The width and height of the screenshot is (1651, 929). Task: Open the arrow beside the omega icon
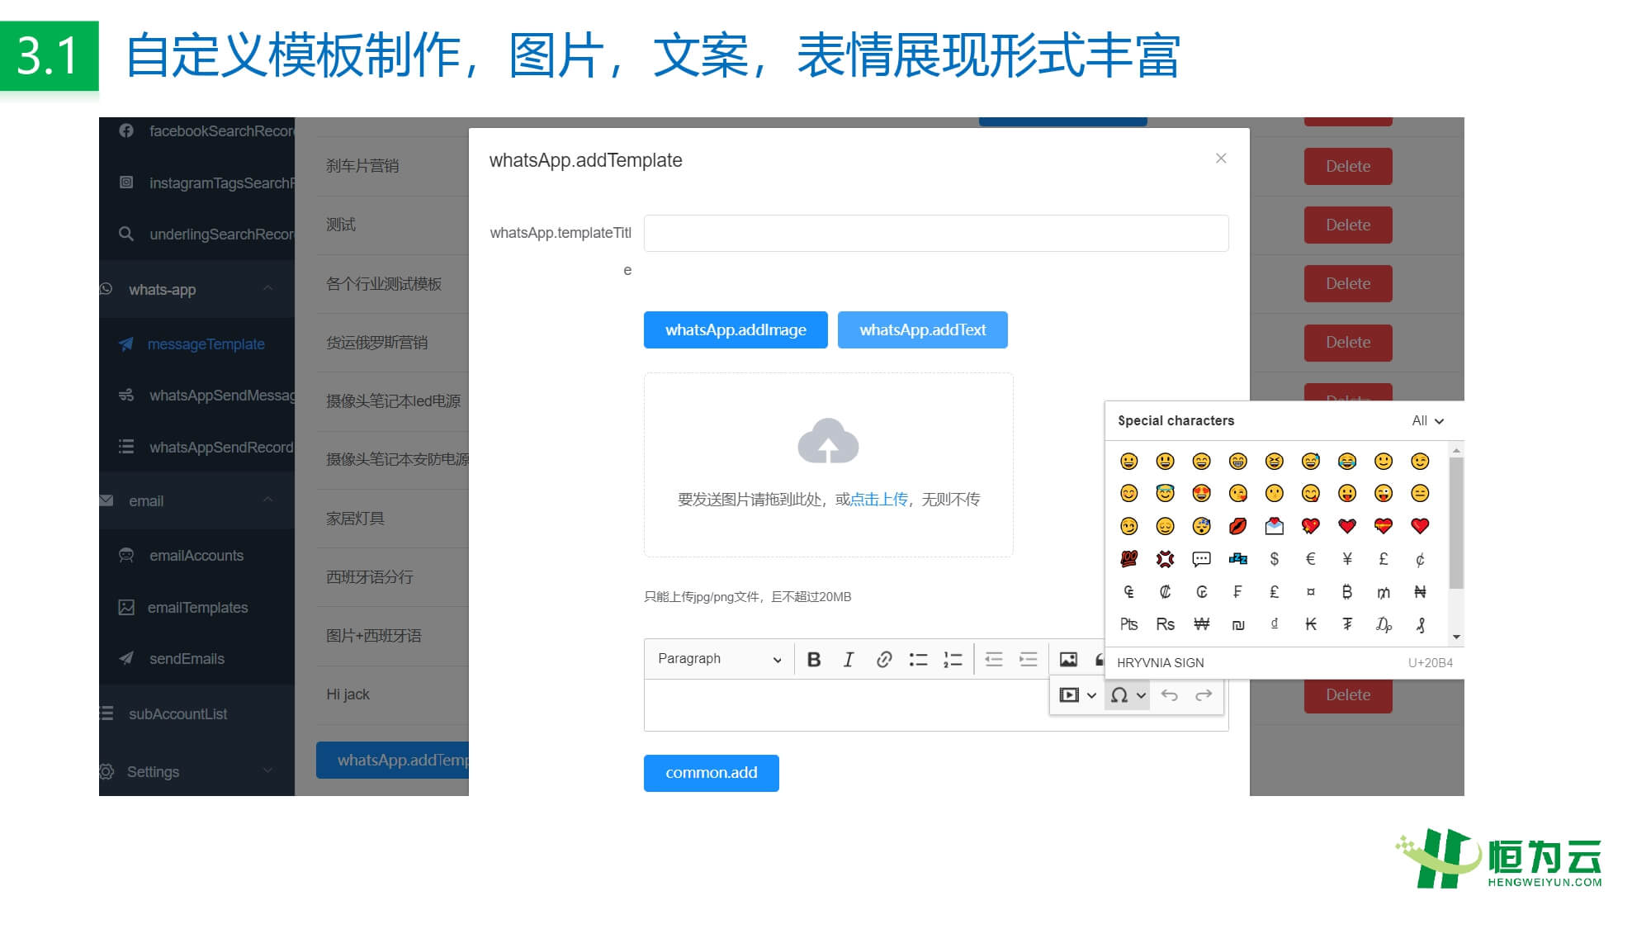coord(1141,695)
